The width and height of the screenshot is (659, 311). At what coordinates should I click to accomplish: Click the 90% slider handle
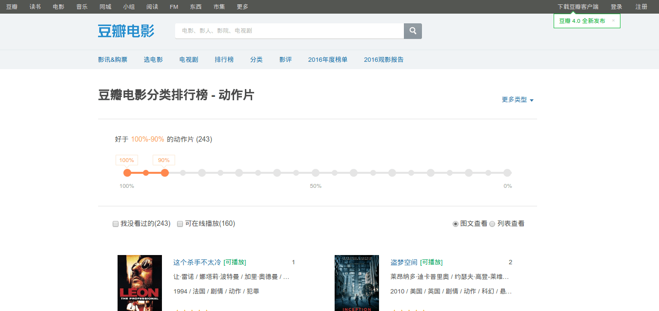pyautogui.click(x=165, y=173)
